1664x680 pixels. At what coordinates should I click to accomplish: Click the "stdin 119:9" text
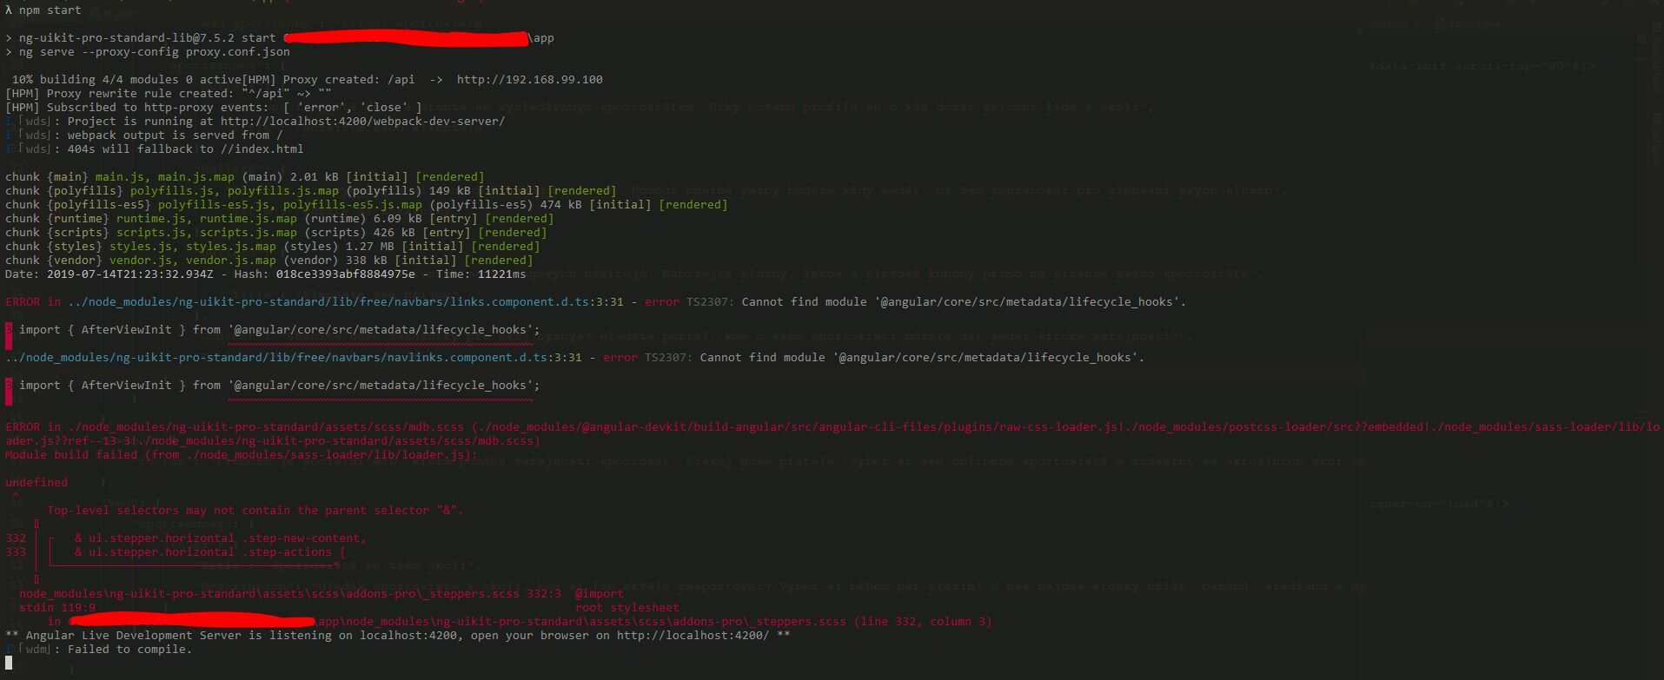pos(56,608)
